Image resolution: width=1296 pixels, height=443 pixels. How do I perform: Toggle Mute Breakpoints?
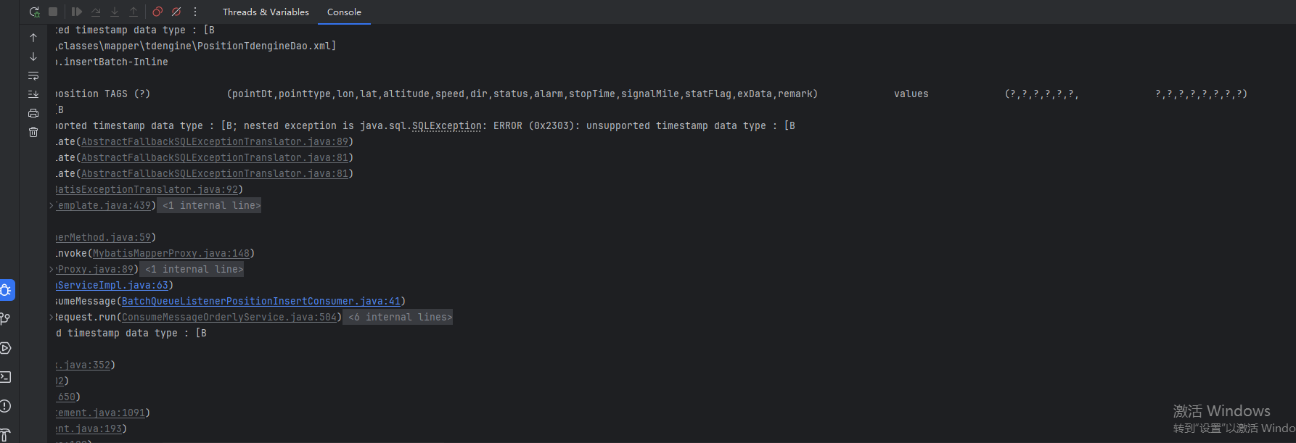(x=176, y=12)
